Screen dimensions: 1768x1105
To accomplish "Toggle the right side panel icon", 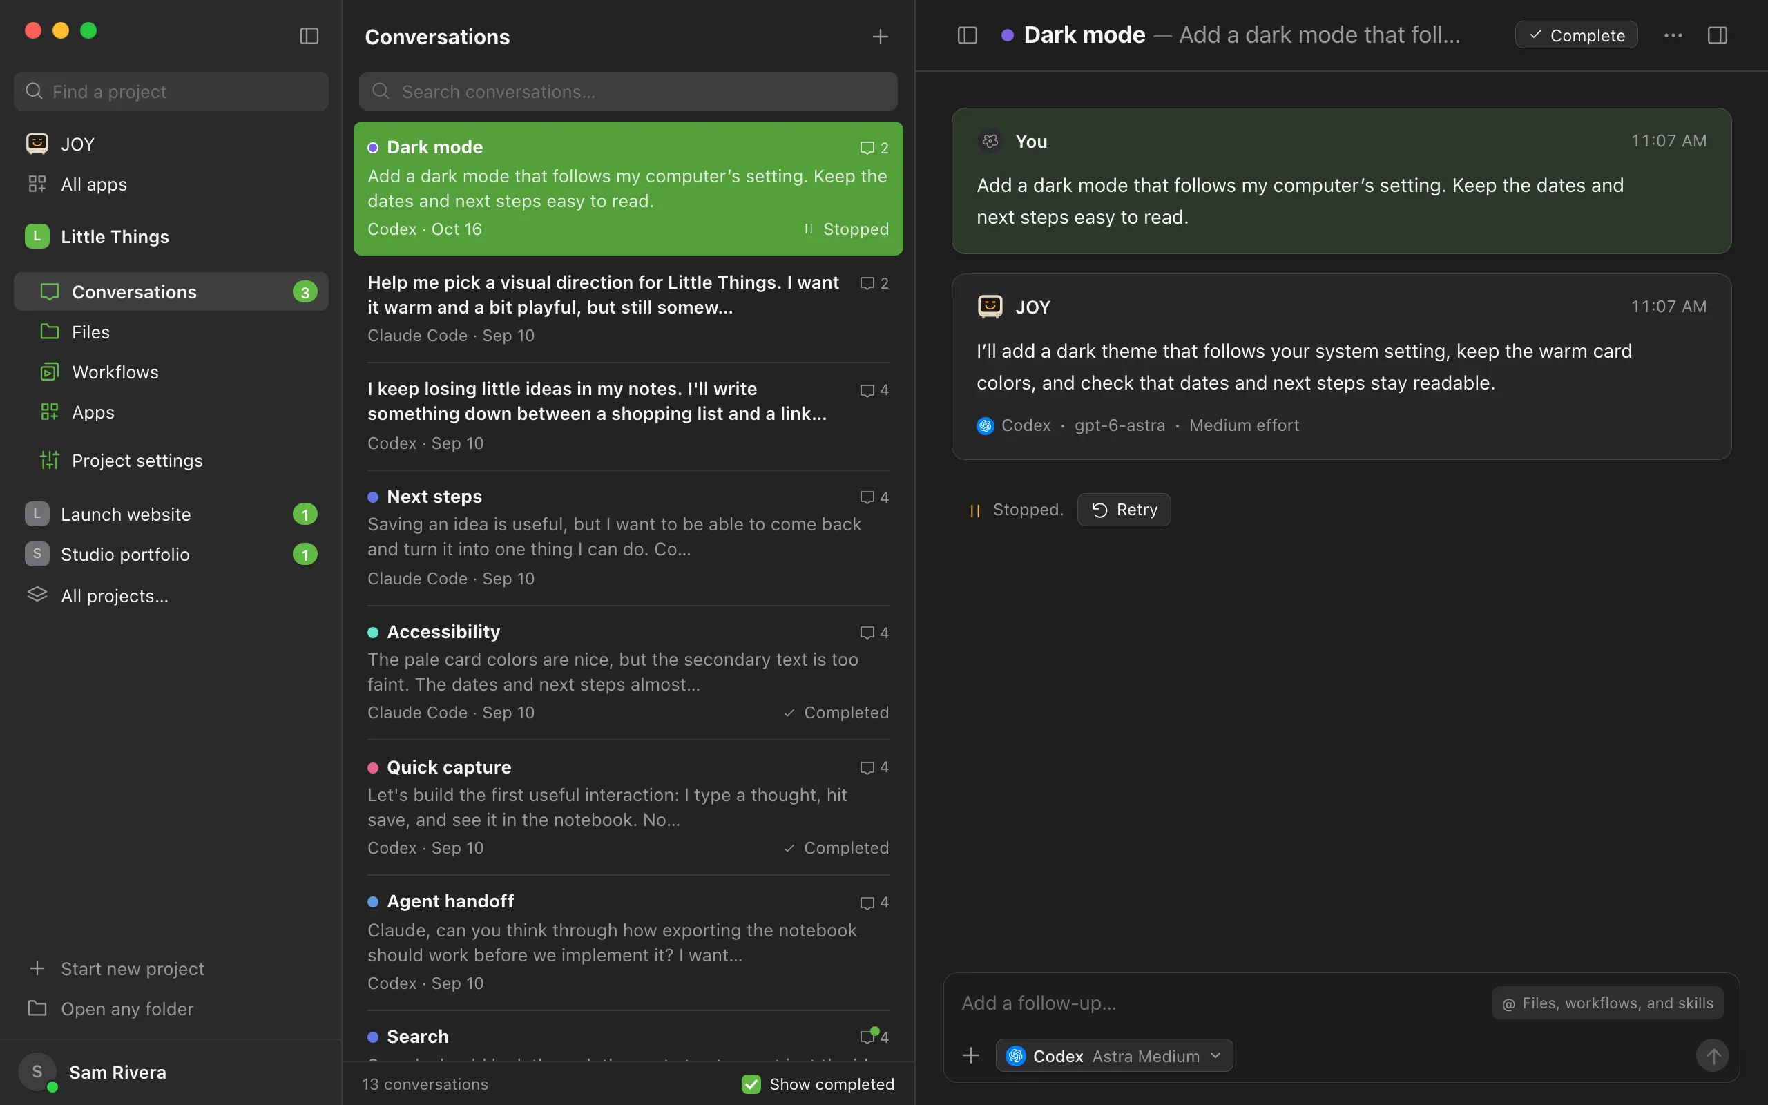I will click(x=1718, y=35).
